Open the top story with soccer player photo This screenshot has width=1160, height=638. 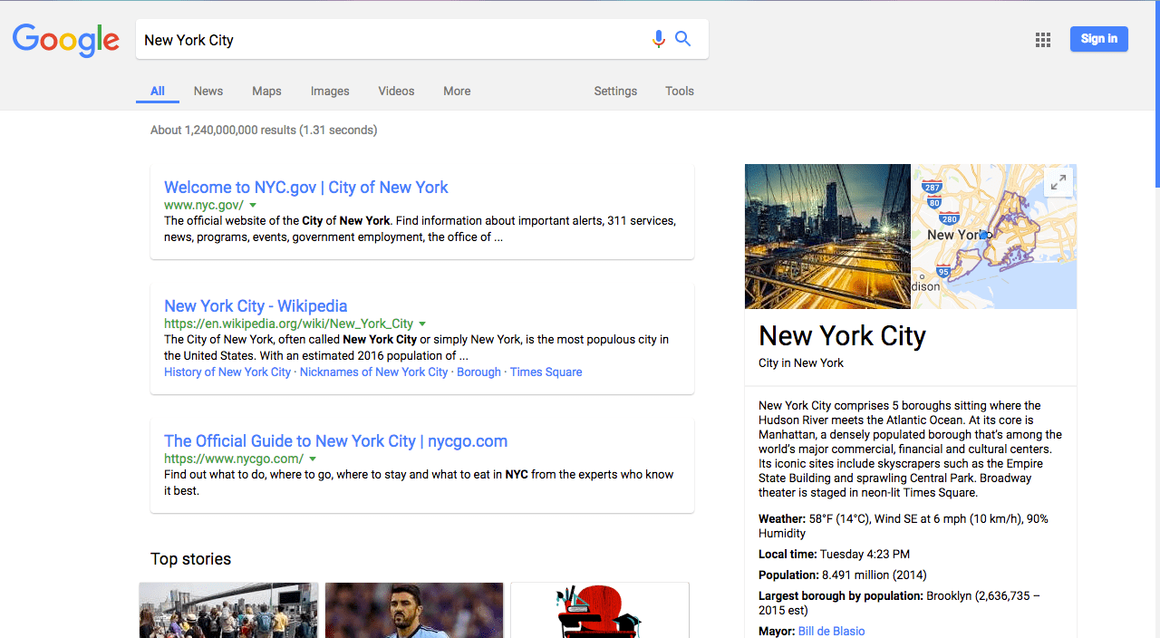pyautogui.click(x=414, y=610)
